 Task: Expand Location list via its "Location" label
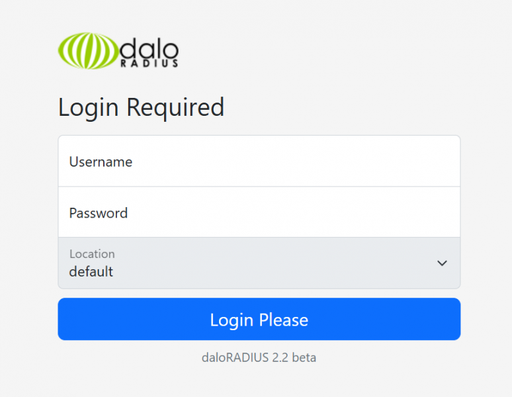click(92, 253)
